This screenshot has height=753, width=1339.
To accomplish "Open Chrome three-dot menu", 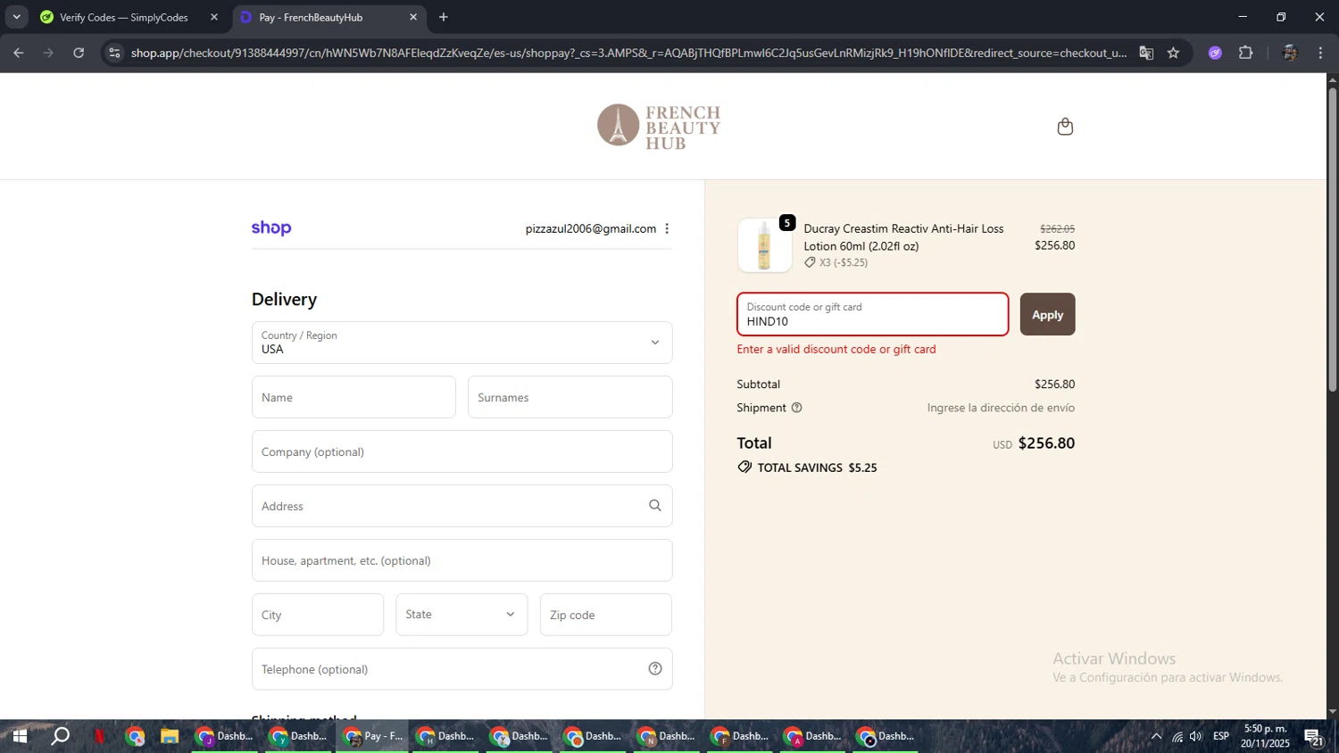I will [1320, 53].
